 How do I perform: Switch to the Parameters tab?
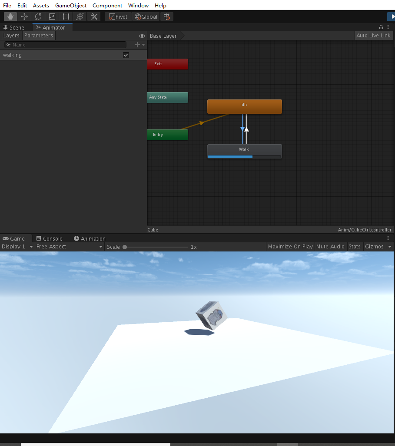click(x=39, y=36)
